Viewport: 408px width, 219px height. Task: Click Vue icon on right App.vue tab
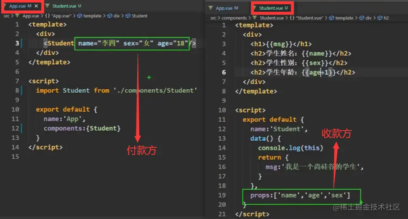(211, 8)
